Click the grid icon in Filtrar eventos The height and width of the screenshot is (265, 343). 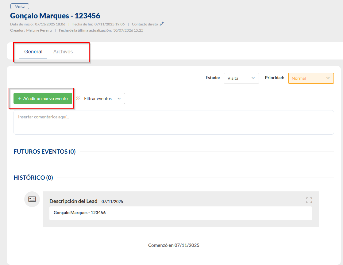pyautogui.click(x=78, y=99)
